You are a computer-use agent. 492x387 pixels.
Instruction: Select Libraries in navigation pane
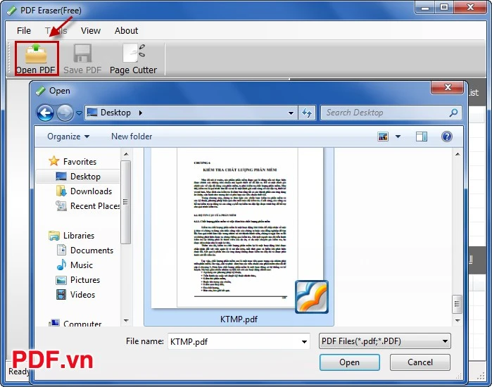point(72,236)
